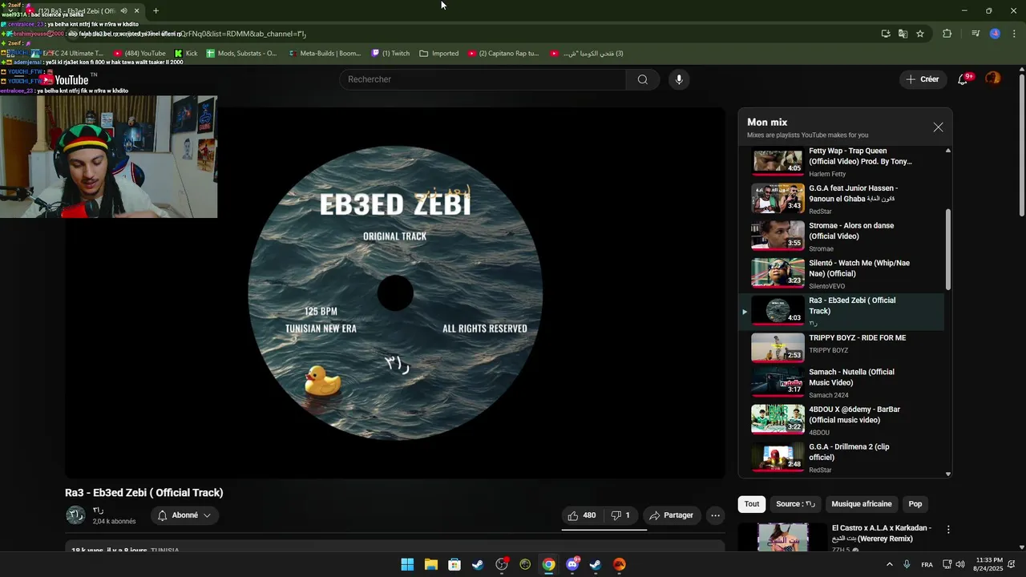Focus the Rechercher search field
Image resolution: width=1026 pixels, height=577 pixels.
[x=483, y=79]
